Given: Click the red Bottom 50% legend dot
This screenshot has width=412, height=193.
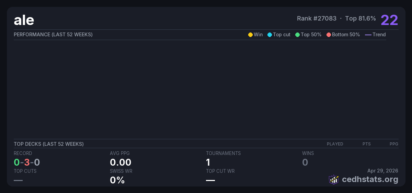Looking at the screenshot, I should click(x=329, y=35).
